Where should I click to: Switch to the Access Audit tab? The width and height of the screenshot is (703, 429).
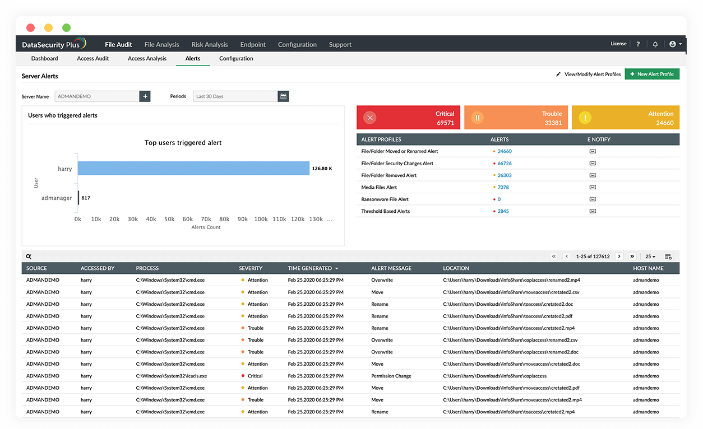coord(93,58)
